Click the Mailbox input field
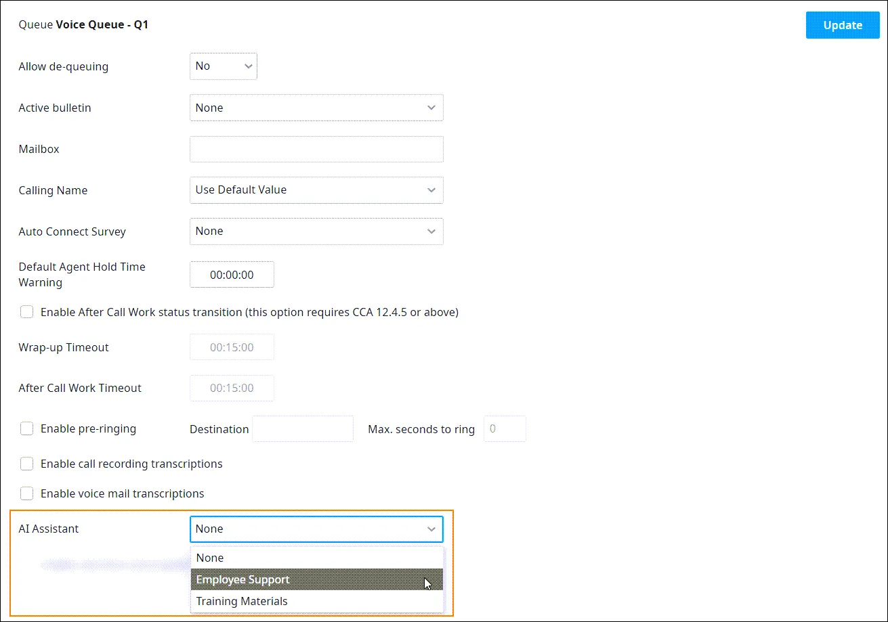 pyautogui.click(x=316, y=149)
